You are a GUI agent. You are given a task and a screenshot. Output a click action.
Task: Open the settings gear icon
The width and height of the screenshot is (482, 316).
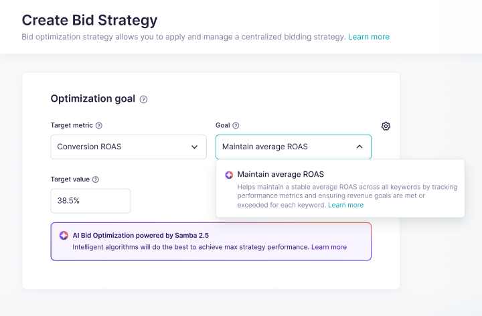[386, 126]
